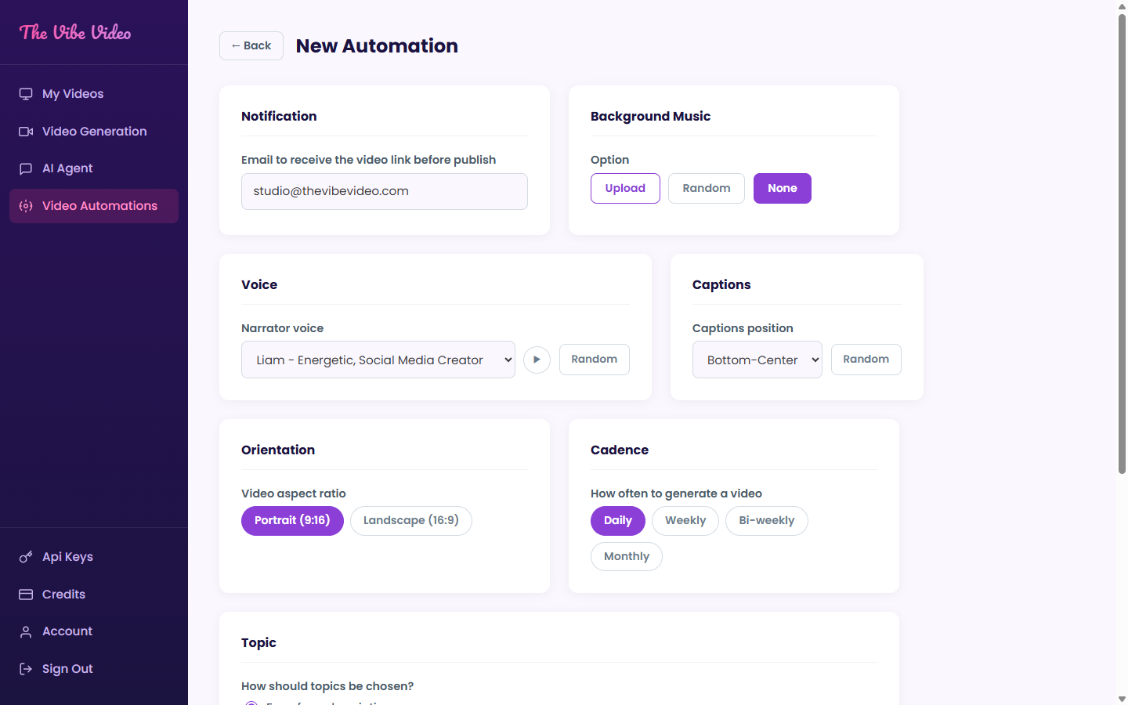Open Video Automations section
1128x705 pixels.
click(94, 206)
